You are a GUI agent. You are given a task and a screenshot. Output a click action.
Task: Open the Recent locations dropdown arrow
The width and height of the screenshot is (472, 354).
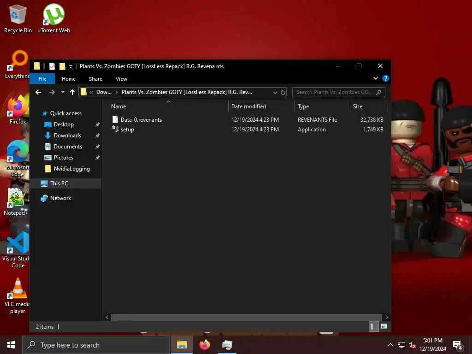tap(63, 92)
